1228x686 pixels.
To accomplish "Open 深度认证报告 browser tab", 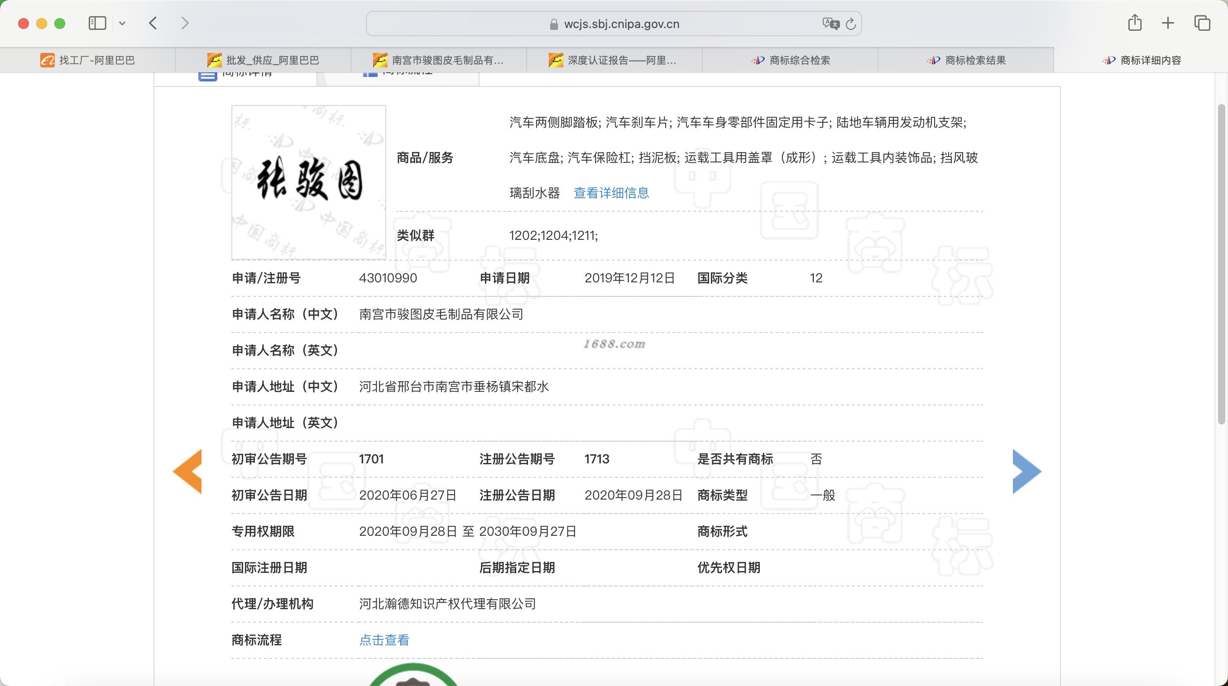I will coord(614,60).
